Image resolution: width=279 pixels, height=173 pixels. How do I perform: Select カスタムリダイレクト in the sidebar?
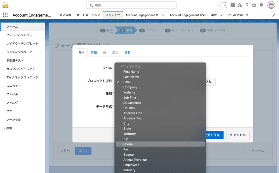tap(23, 69)
